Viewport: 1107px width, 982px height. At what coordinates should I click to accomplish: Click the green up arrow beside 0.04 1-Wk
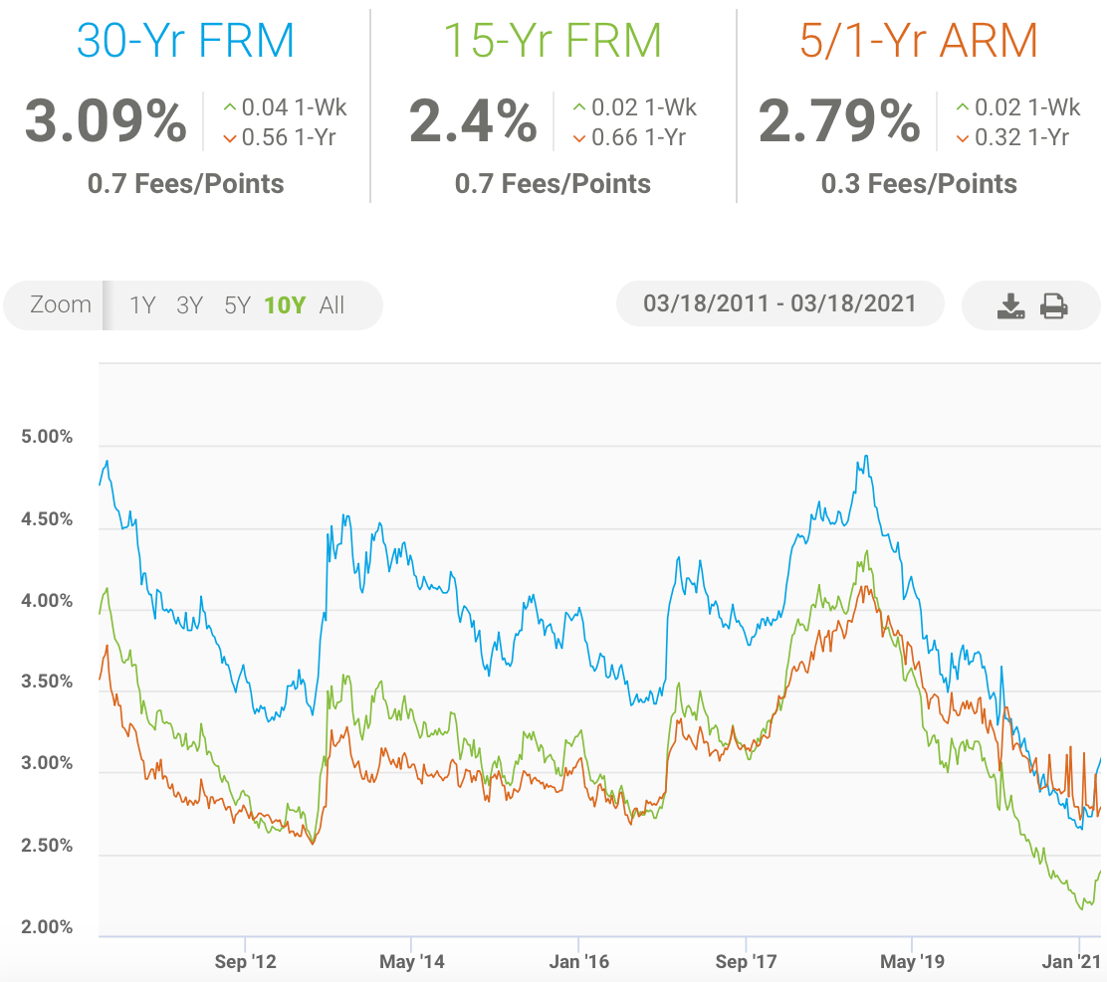pyautogui.click(x=230, y=107)
